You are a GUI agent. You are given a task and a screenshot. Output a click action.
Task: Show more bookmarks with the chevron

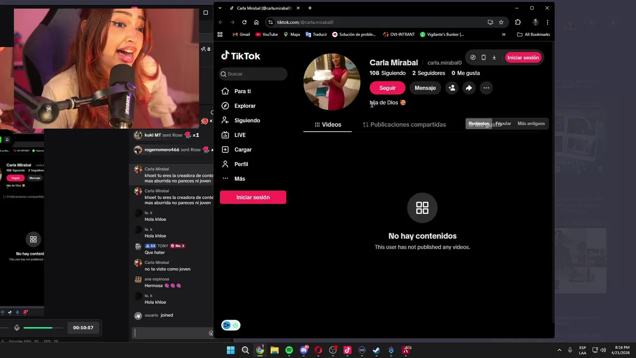point(503,34)
